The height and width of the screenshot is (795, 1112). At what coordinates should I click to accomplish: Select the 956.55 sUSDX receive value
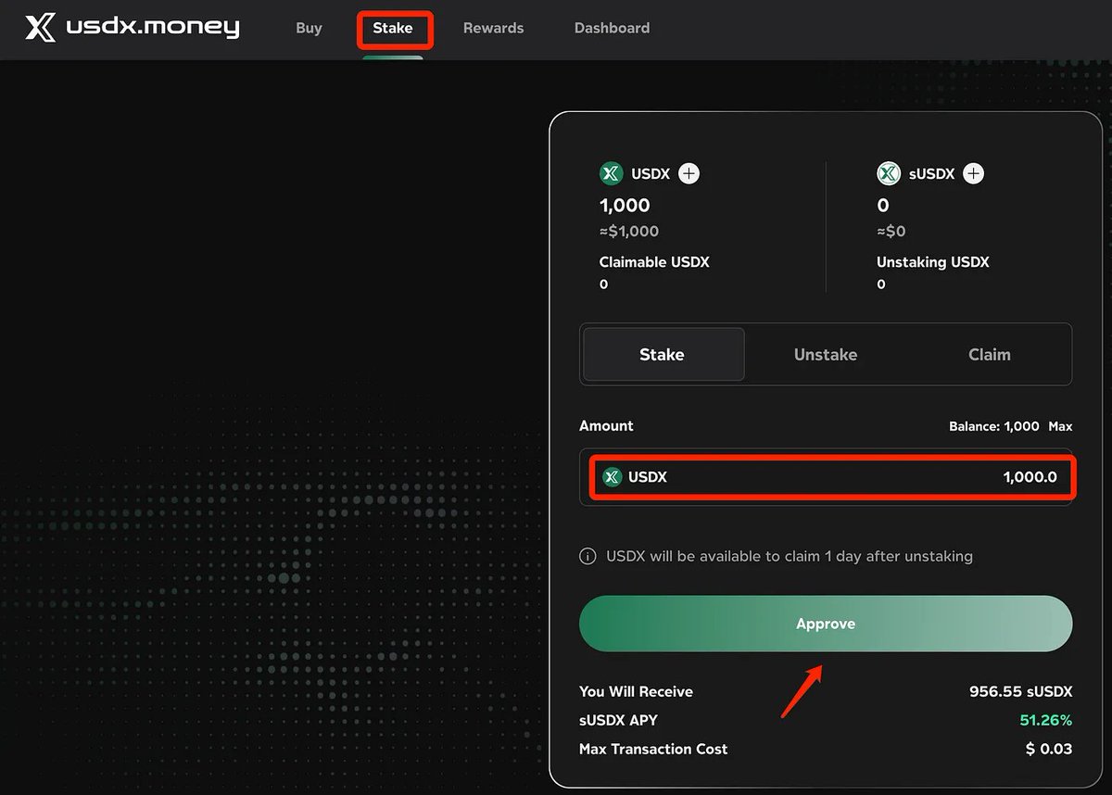[1020, 691]
